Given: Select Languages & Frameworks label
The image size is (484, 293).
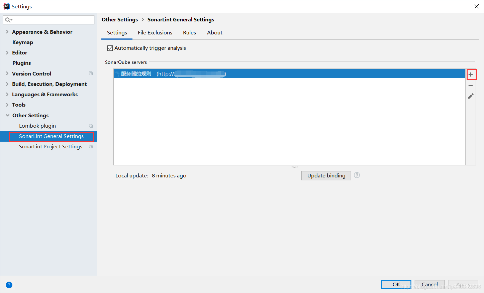Looking at the screenshot, I should pos(45,94).
